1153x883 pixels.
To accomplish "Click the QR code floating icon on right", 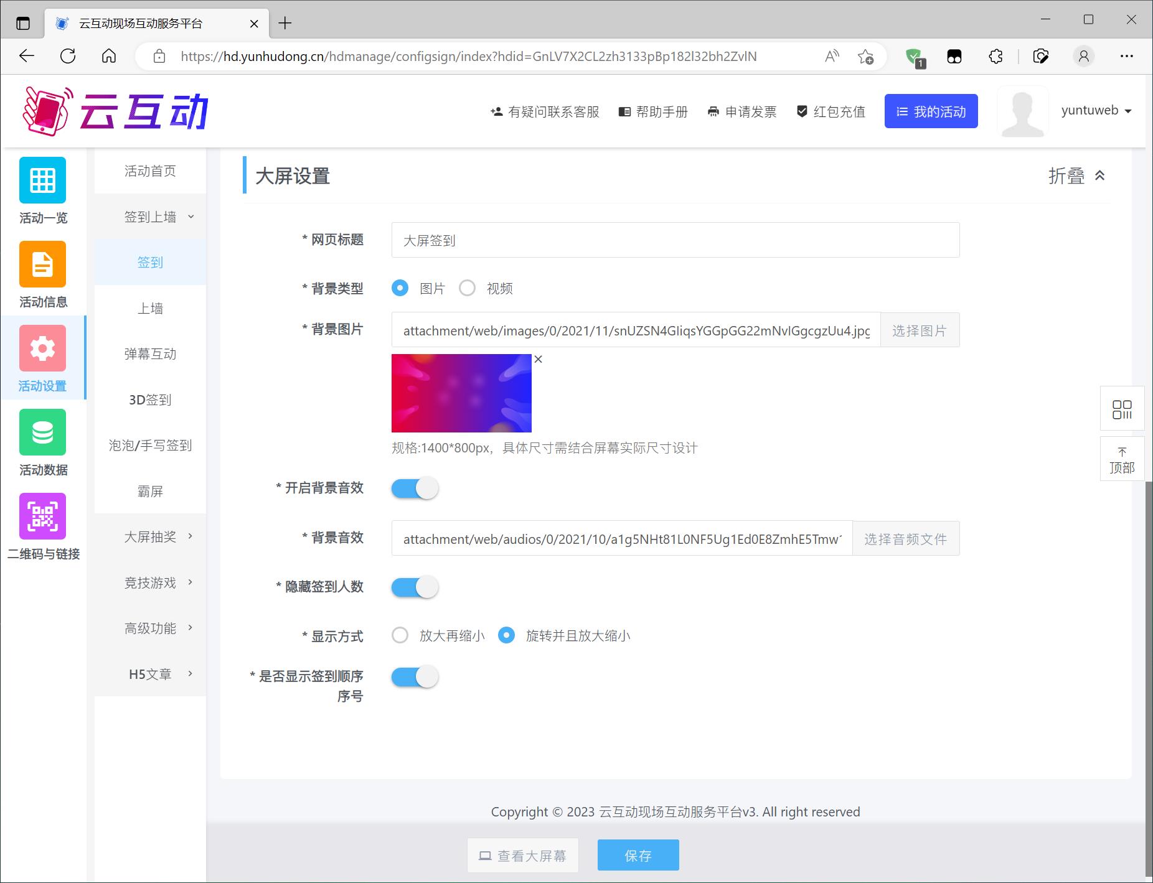I will click(1122, 409).
